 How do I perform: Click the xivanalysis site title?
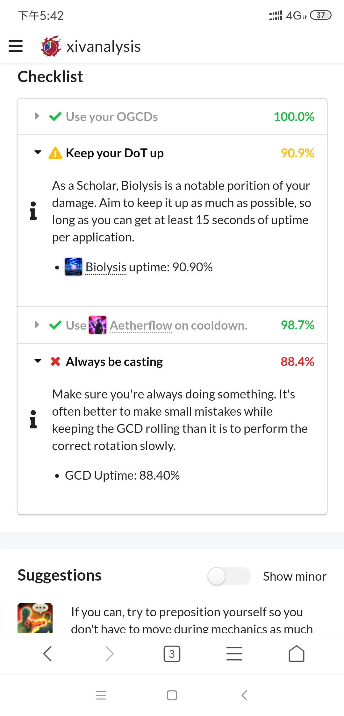[104, 47]
